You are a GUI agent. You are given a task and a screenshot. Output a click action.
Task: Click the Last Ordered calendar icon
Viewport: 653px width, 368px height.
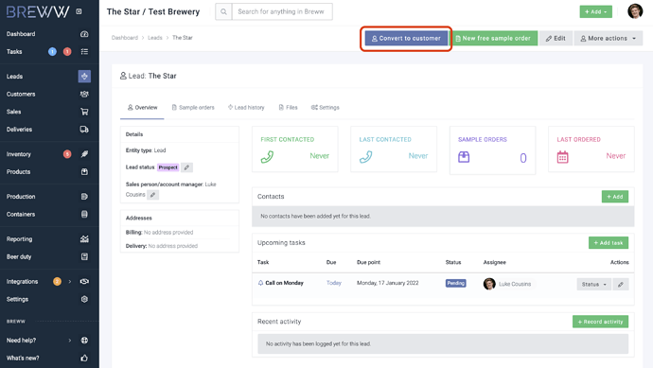pyautogui.click(x=563, y=157)
